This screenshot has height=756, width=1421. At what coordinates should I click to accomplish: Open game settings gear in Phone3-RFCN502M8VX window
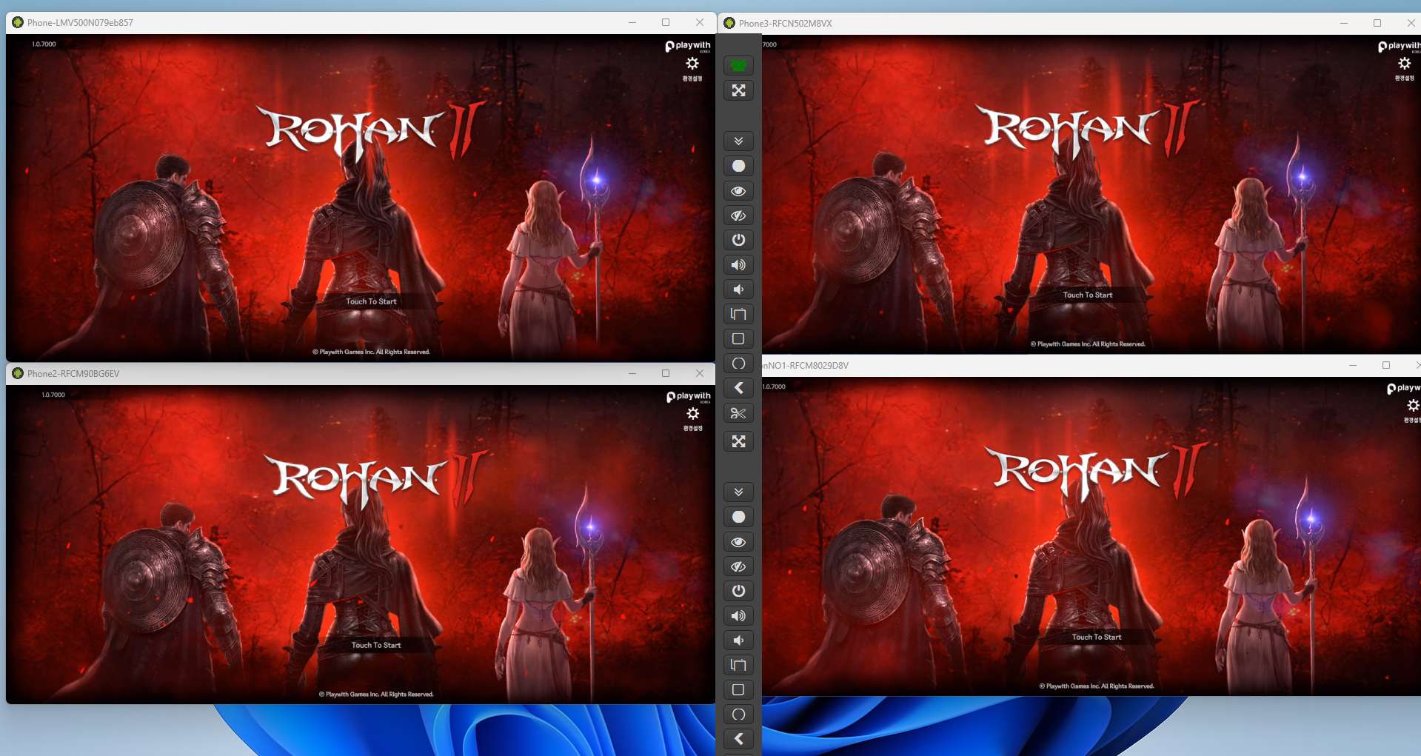click(x=1405, y=64)
